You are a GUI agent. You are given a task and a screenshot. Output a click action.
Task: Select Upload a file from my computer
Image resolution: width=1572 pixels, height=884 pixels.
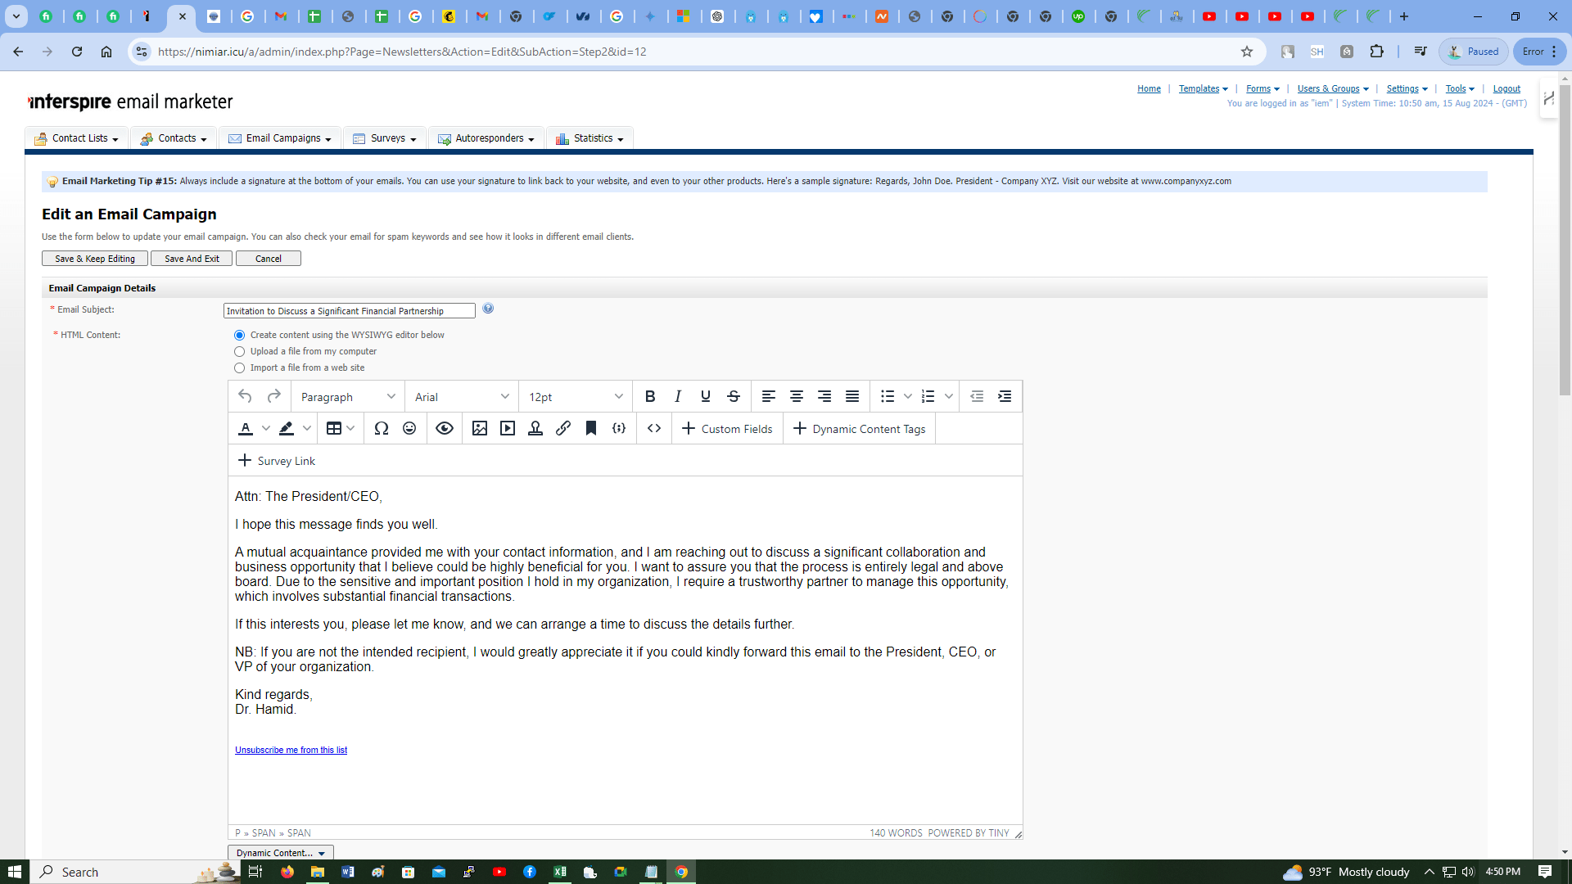(240, 351)
